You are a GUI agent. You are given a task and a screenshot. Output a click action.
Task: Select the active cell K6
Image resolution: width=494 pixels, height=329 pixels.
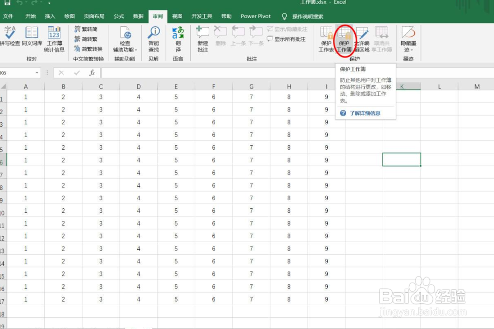click(x=402, y=160)
